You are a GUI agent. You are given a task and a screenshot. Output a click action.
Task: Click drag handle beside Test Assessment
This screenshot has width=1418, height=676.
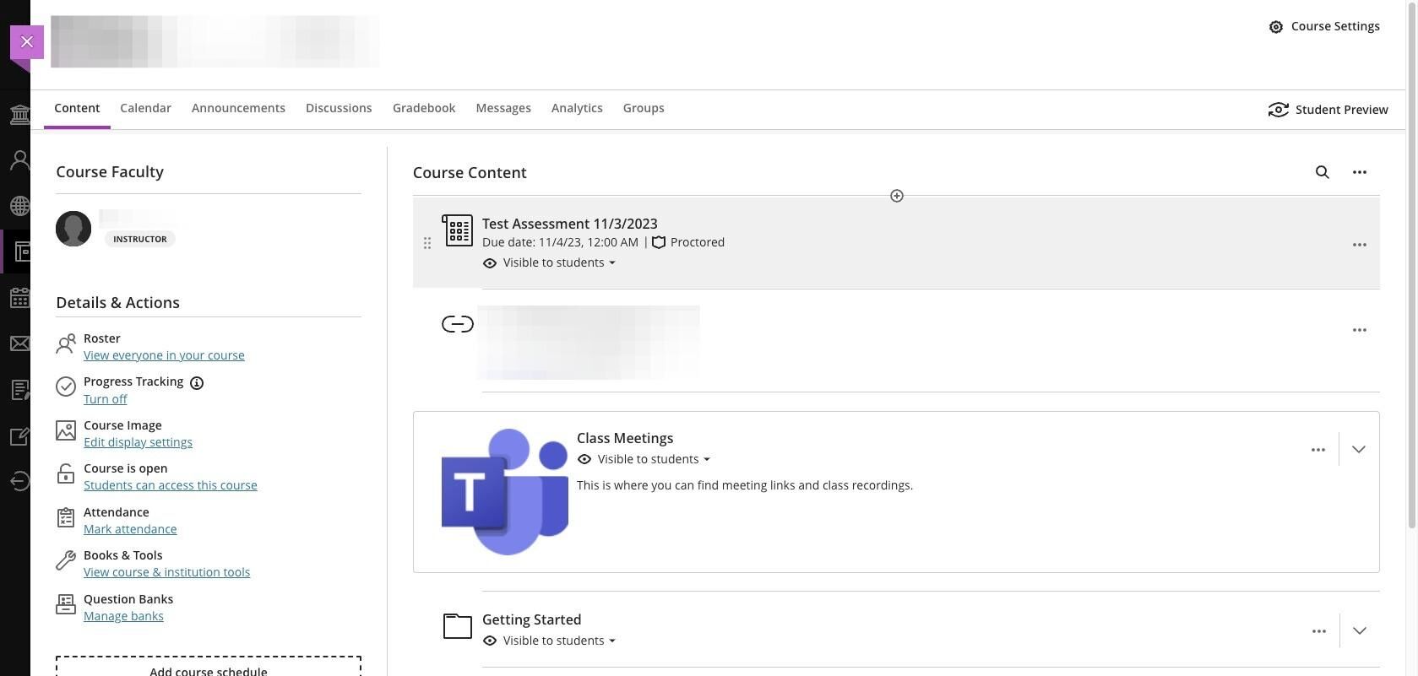click(427, 243)
